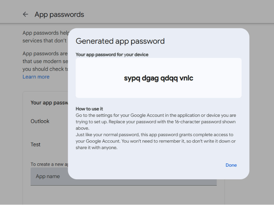The height and width of the screenshot is (205, 274).
Task: Click the 'Generated app password' dialog heading
Action: point(120,41)
